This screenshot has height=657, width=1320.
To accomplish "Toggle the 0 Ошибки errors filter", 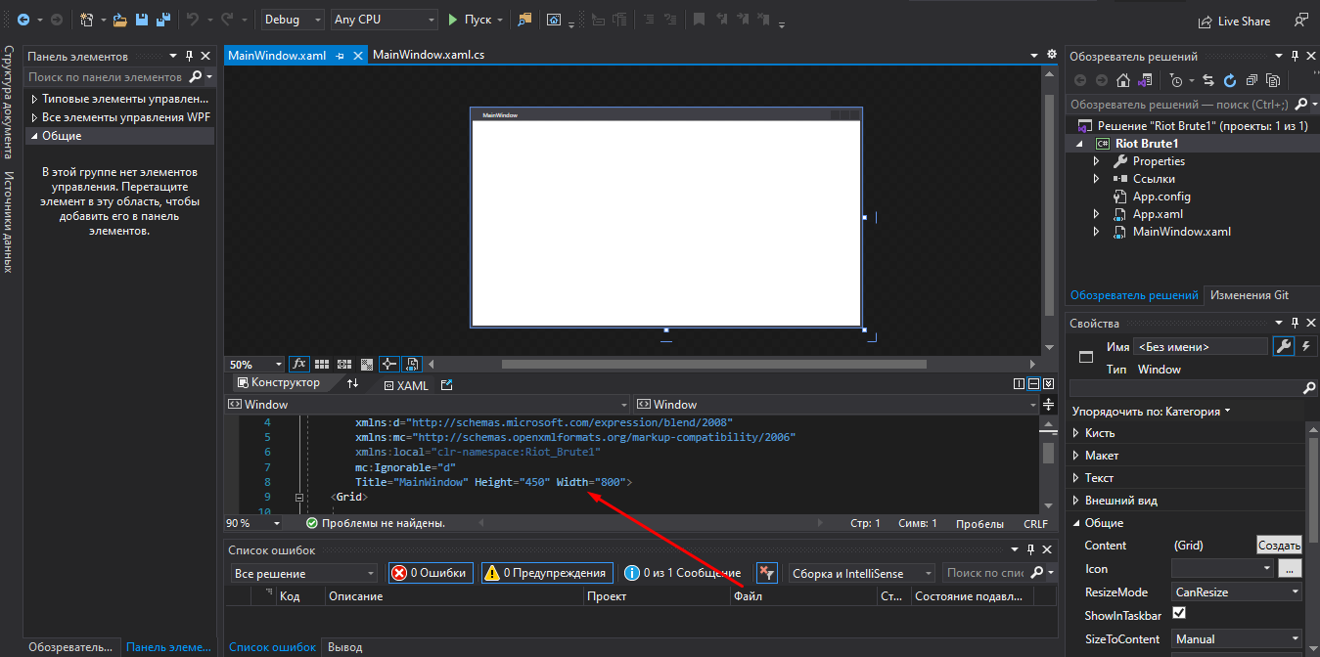I will coord(432,573).
